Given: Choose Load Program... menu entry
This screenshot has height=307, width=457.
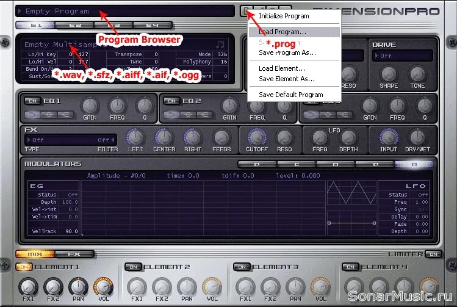Looking at the screenshot, I should 295,32.
